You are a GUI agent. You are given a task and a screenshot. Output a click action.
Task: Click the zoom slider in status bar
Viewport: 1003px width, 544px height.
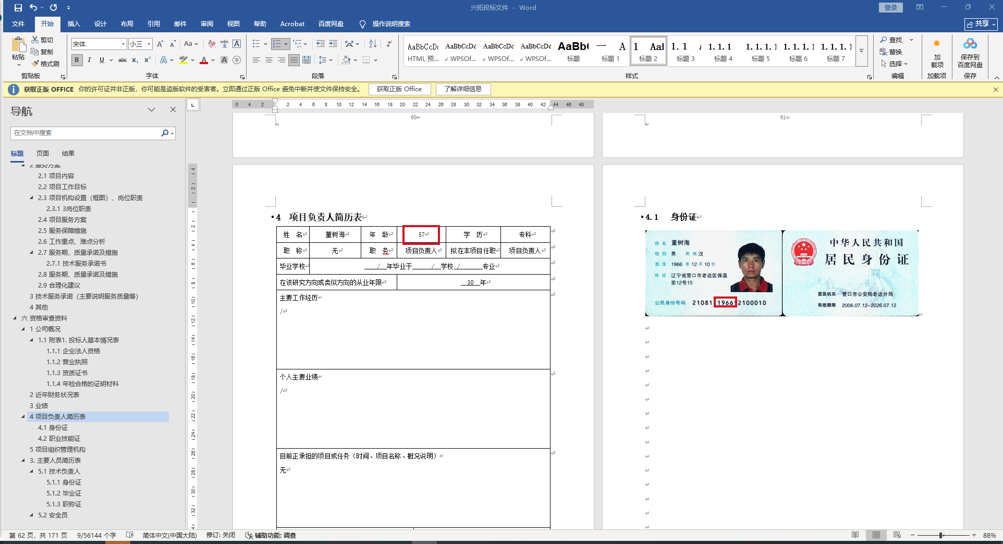tap(941, 535)
